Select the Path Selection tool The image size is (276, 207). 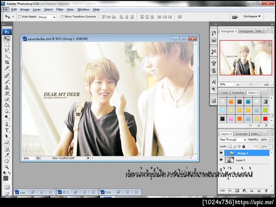7,136
